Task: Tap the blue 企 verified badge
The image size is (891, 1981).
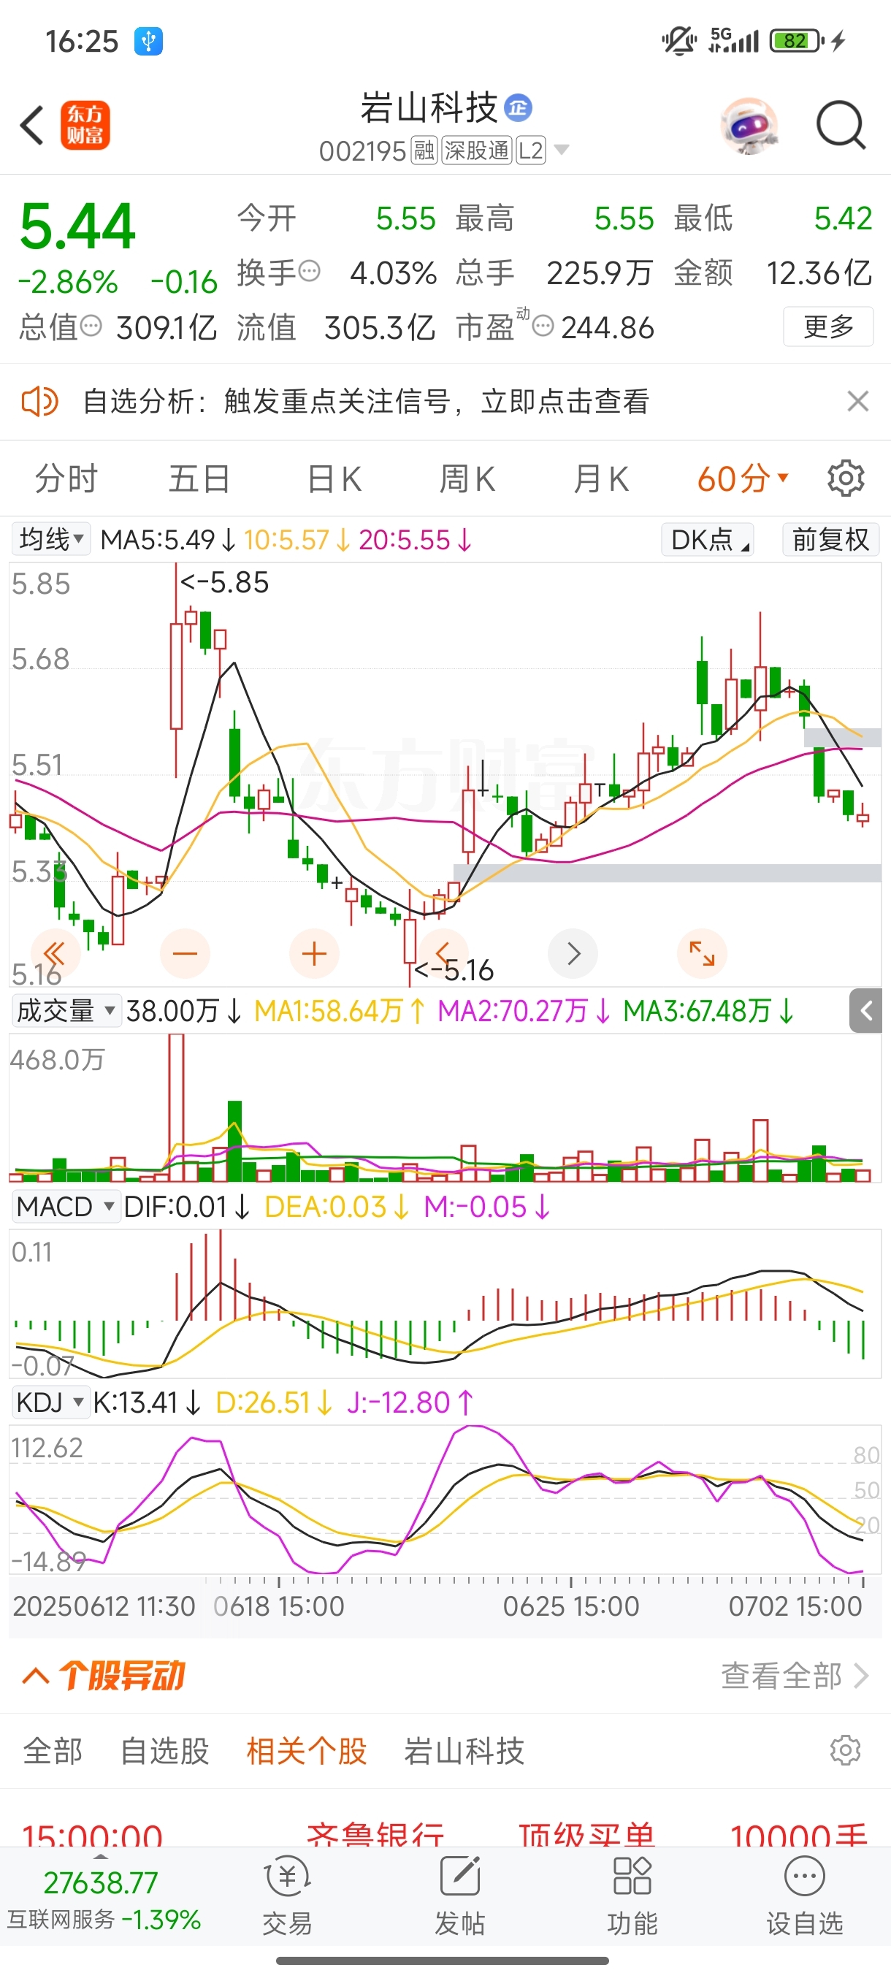Action: pyautogui.click(x=518, y=107)
